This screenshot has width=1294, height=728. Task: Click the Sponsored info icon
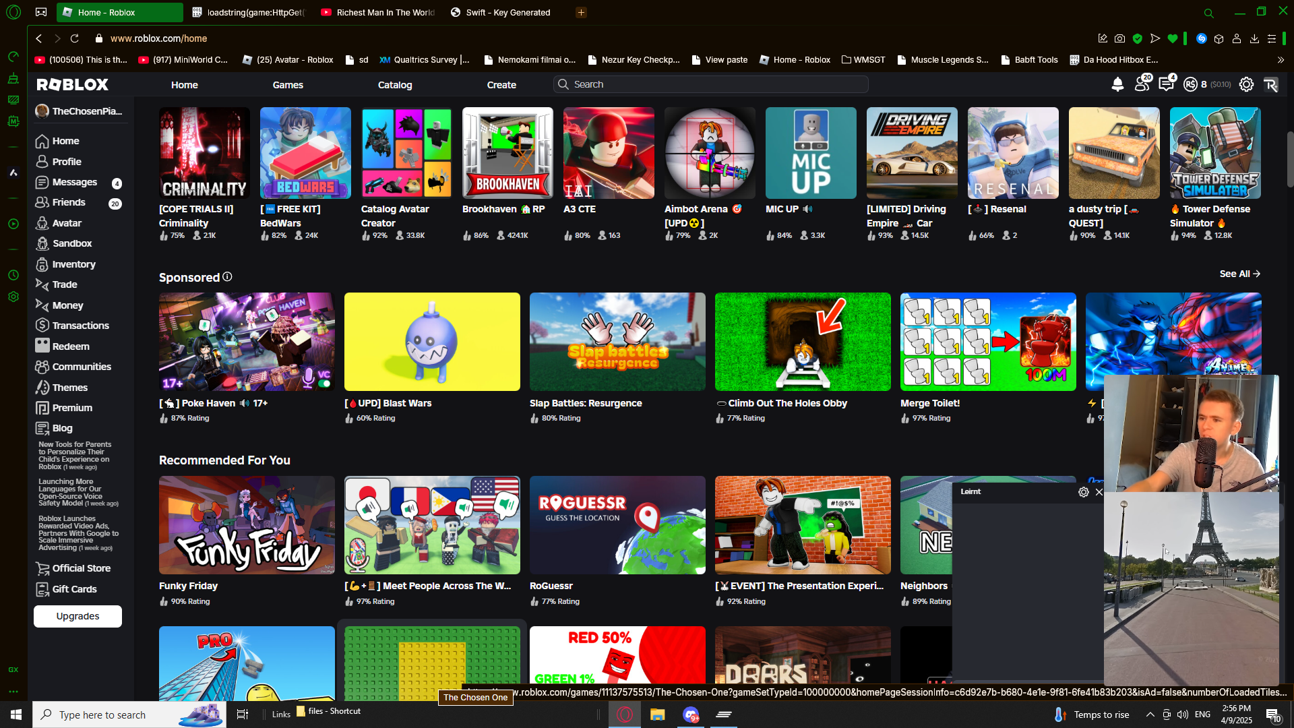pos(228,277)
